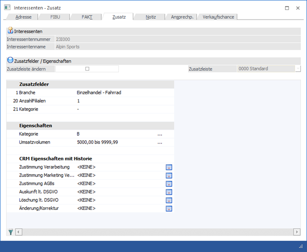Image resolution: width=307 pixels, height=252 pixels.
Task: Open the Verkaufschance tab
Action: (217, 17)
